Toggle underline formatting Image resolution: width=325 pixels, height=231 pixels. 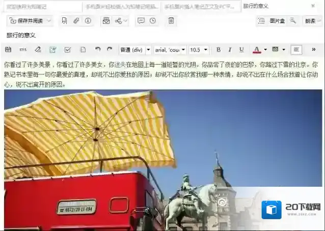(x=241, y=50)
